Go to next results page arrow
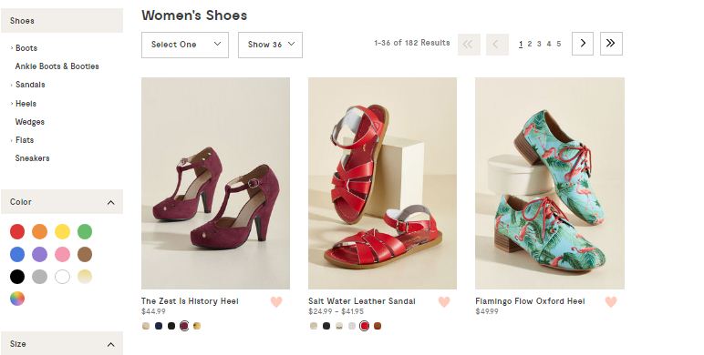 coord(583,44)
